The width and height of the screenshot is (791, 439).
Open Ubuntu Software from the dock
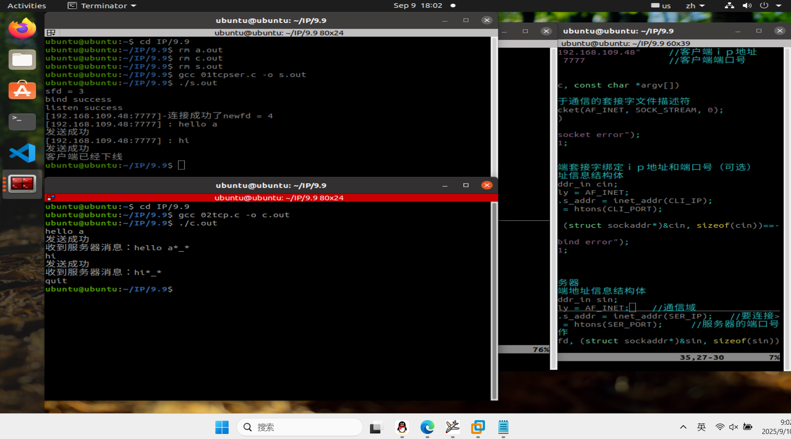(x=22, y=90)
